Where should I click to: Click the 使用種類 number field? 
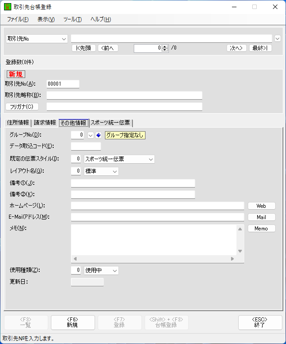pyautogui.click(x=76, y=271)
